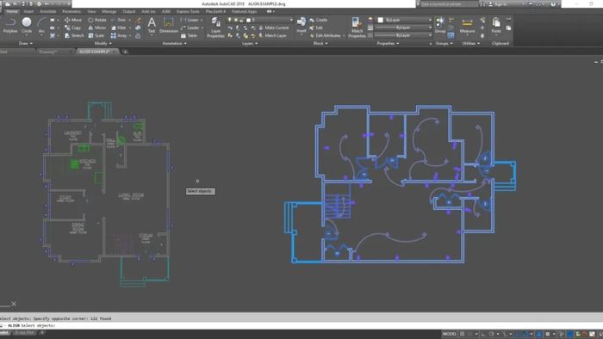Expand the Utilities panel dropdown
603x339 pixels.
470,43
